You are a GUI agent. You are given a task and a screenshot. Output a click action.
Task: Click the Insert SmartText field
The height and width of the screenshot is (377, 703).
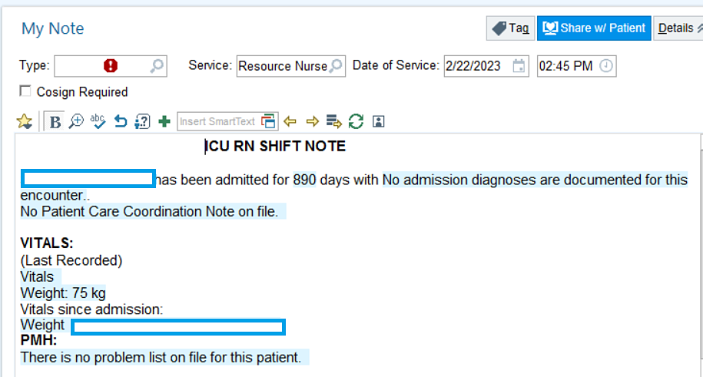point(218,121)
